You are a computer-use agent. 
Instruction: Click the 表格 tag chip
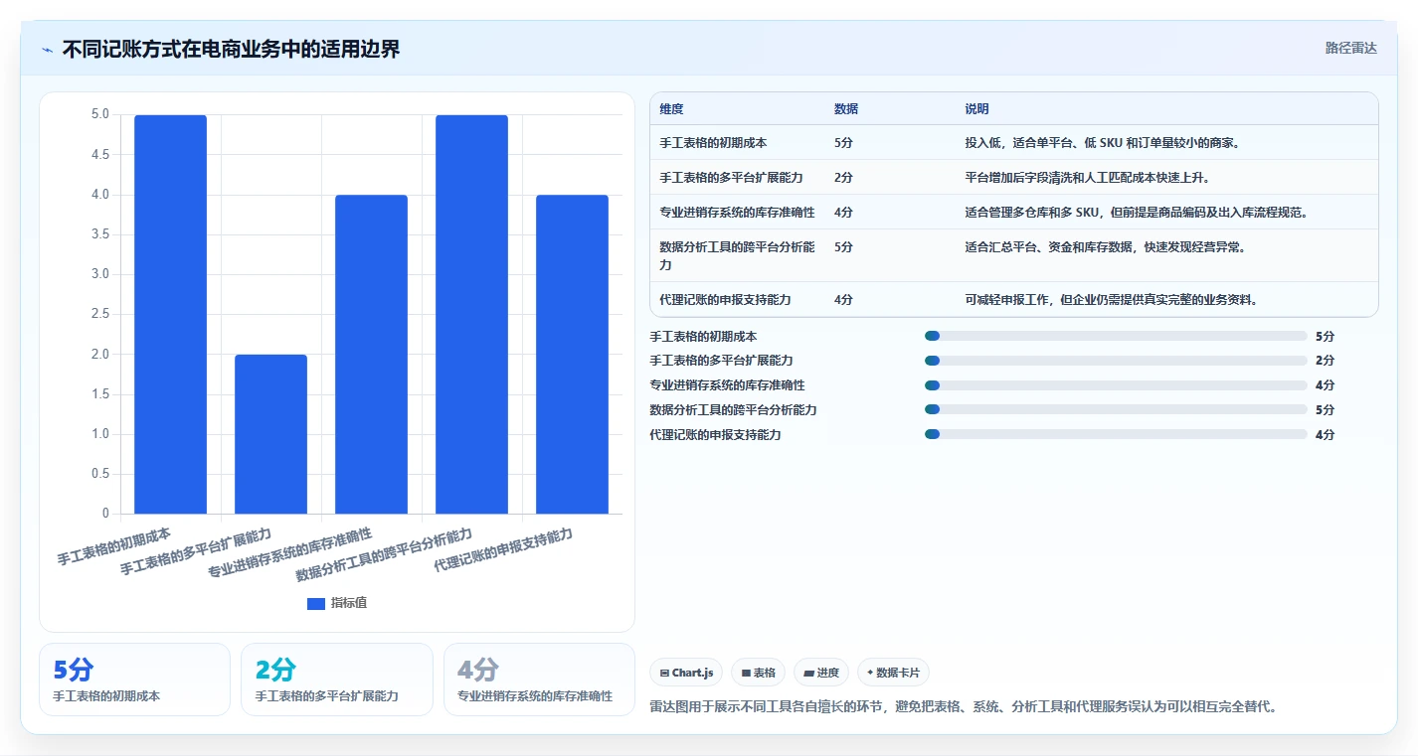click(758, 673)
